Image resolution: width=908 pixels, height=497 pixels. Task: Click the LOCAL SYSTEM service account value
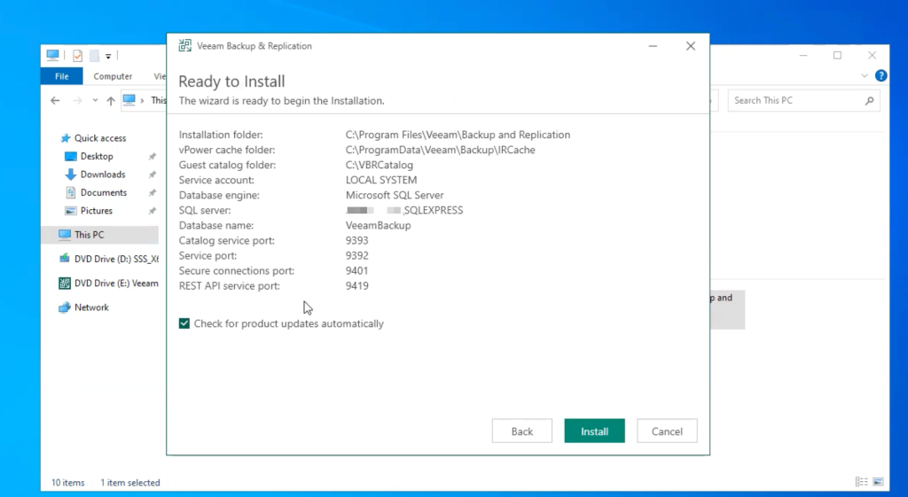(x=381, y=180)
